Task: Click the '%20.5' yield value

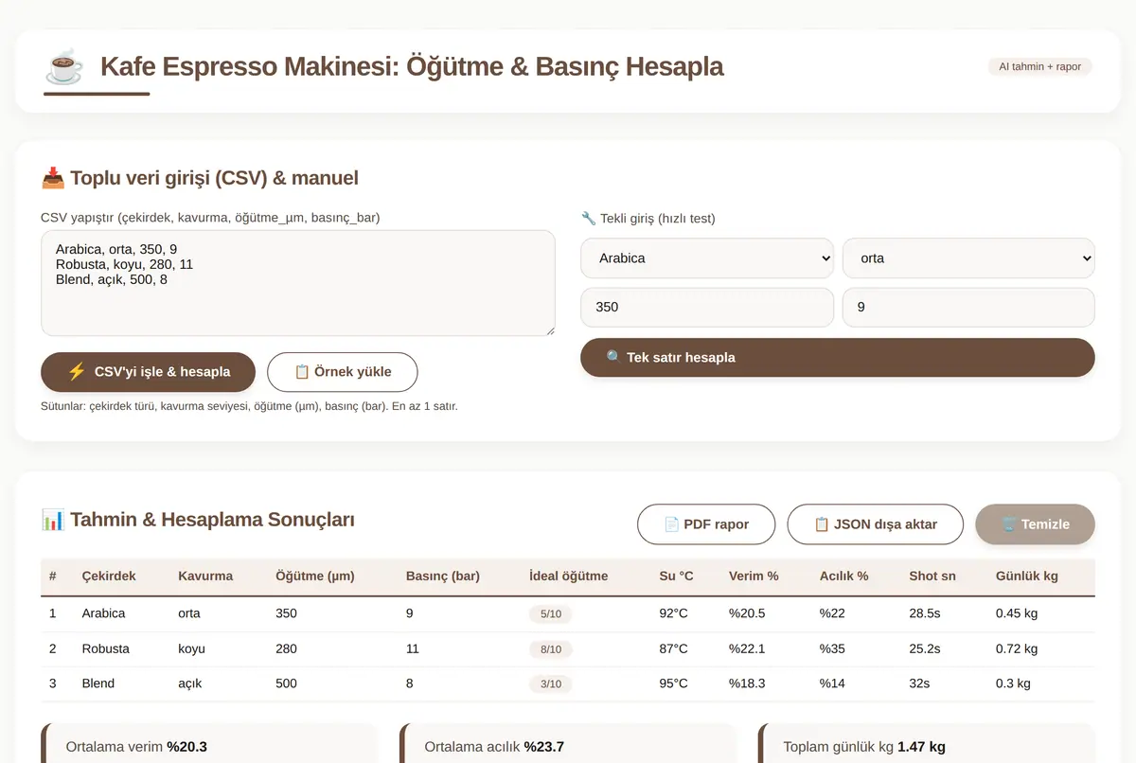Action: pyautogui.click(x=747, y=613)
